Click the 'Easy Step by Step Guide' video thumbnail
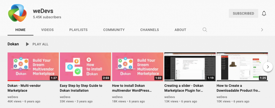Viewport: 275px width, 108px height. [85, 67]
